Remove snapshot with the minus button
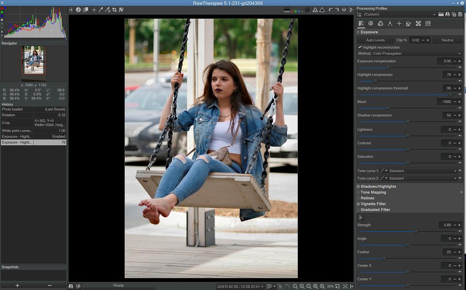 tap(50, 286)
